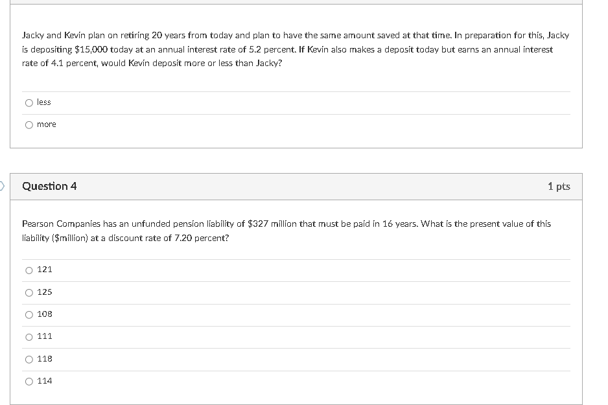Click the Question 4 heading
The height and width of the screenshot is (405, 608).
(49, 186)
